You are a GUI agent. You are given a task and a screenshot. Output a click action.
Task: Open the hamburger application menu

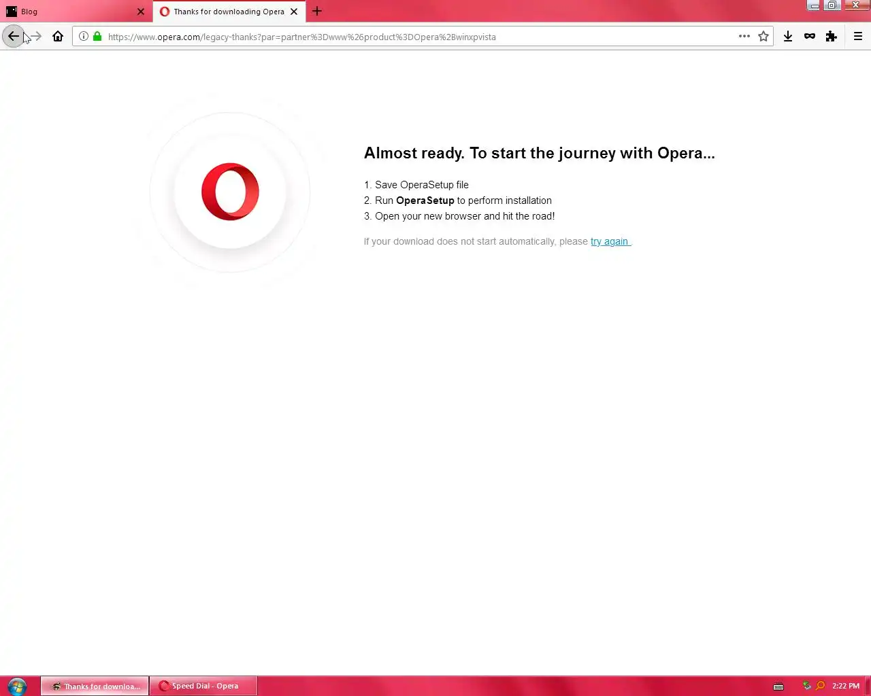point(858,37)
